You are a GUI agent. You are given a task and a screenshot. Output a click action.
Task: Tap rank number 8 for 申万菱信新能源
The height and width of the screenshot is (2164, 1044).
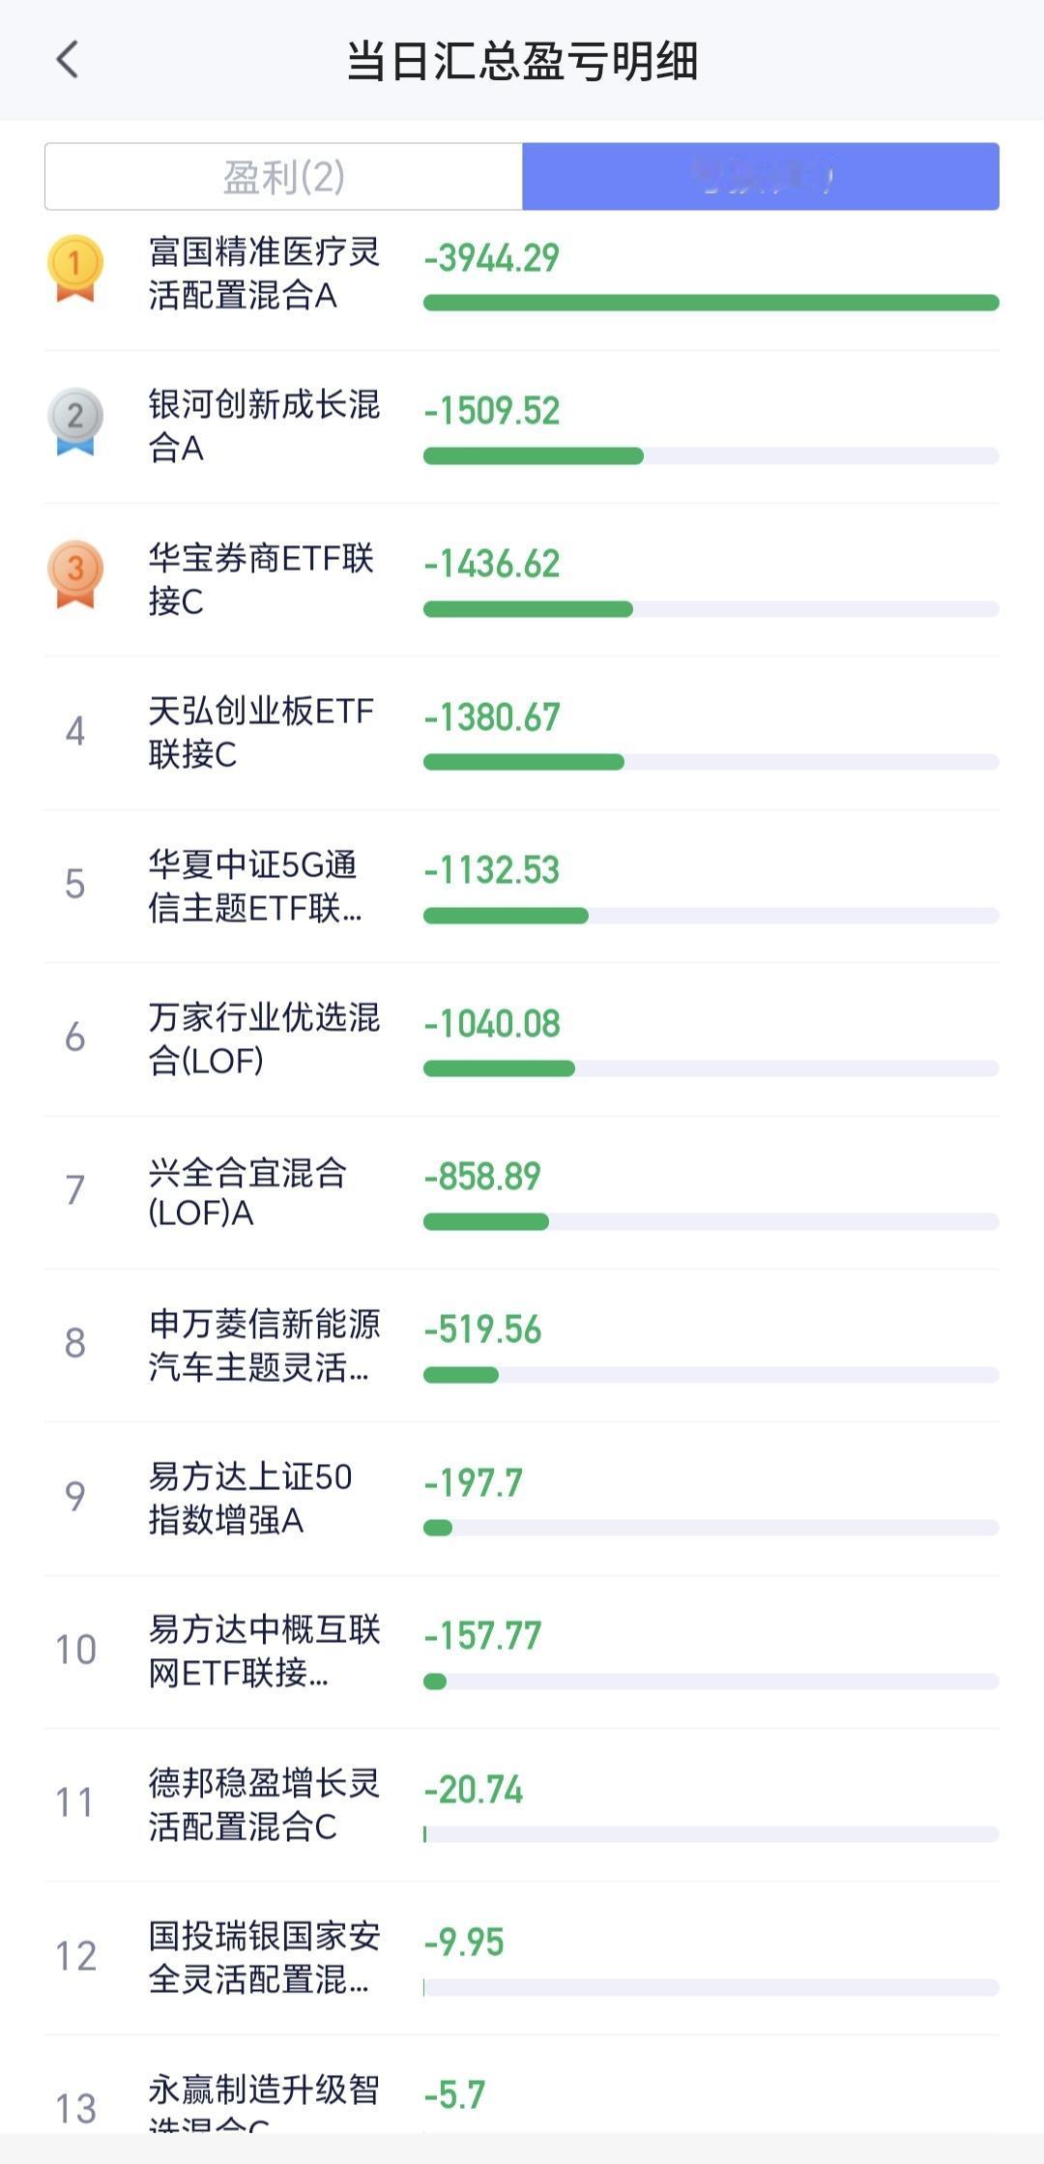tap(74, 1343)
